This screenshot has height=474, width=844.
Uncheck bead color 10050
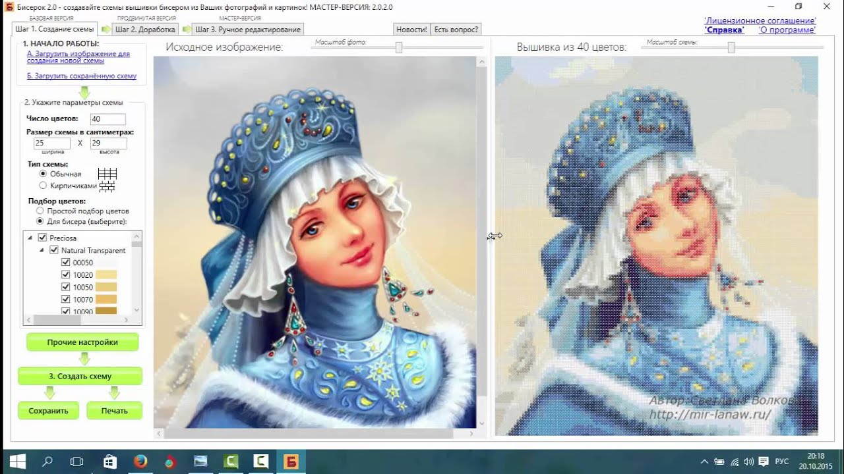coord(65,287)
